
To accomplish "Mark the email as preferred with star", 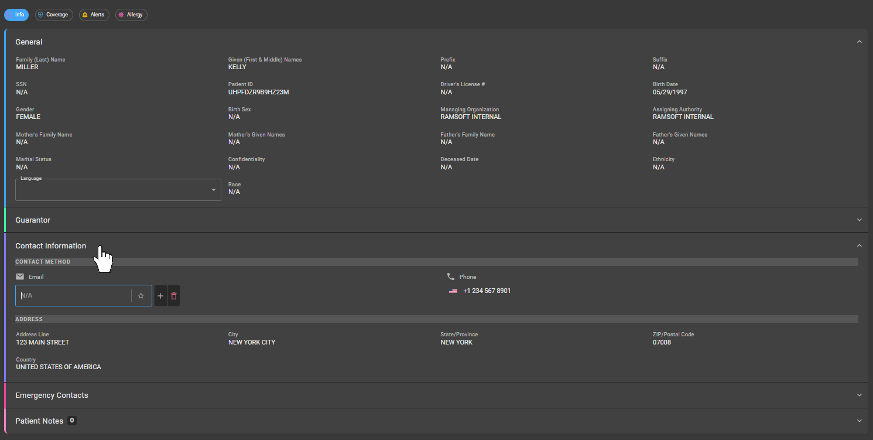I will 141,296.
